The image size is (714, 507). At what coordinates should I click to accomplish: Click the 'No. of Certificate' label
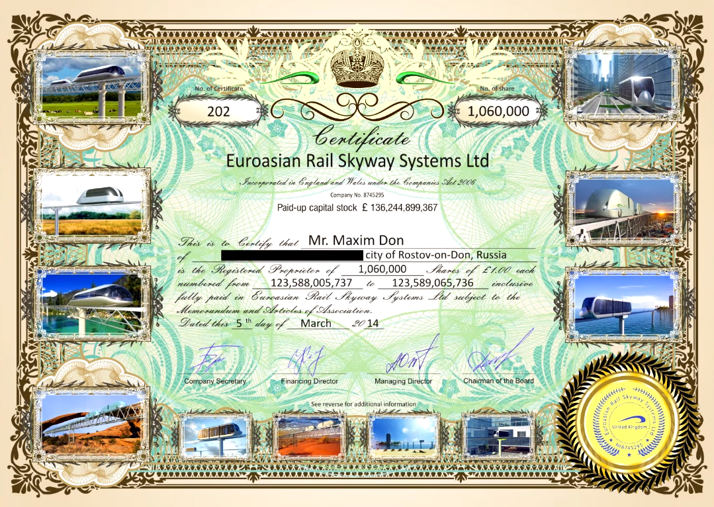219,89
